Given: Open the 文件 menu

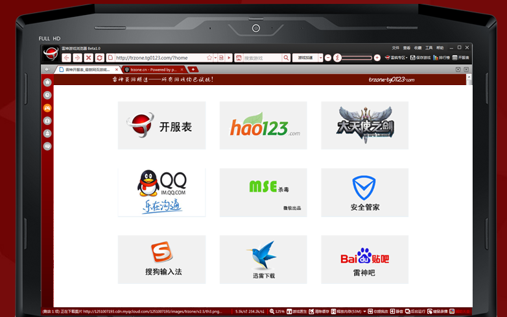Looking at the screenshot, I should point(395,47).
